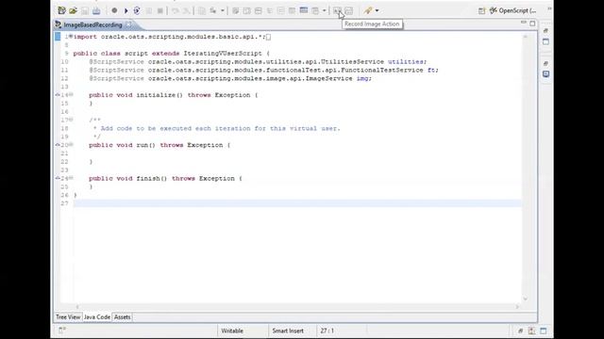Click the Playback arrow button
The image size is (604, 339).
pos(126,10)
